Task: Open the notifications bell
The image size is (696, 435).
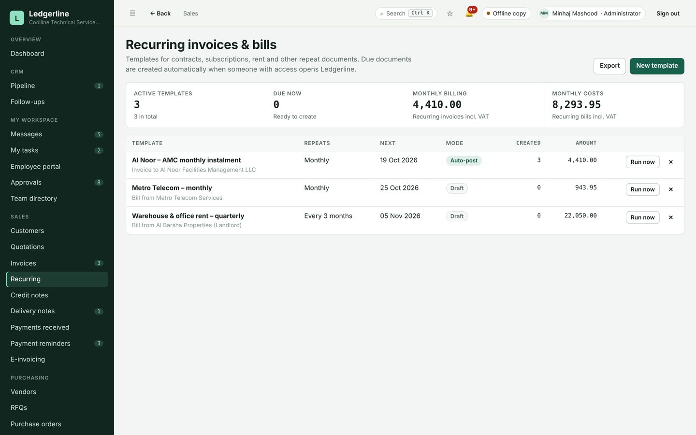Action: tap(469, 13)
